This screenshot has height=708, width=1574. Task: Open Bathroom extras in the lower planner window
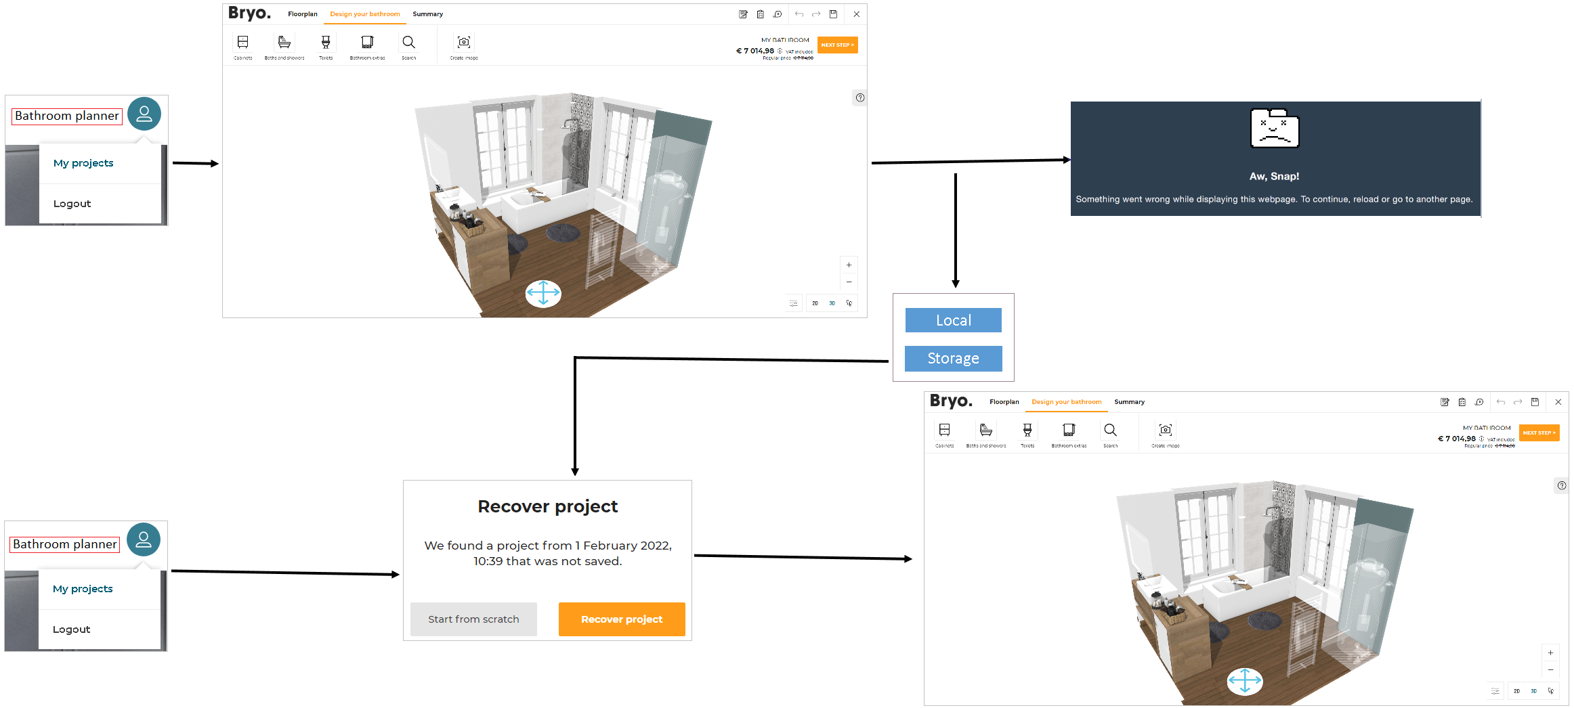click(1069, 430)
